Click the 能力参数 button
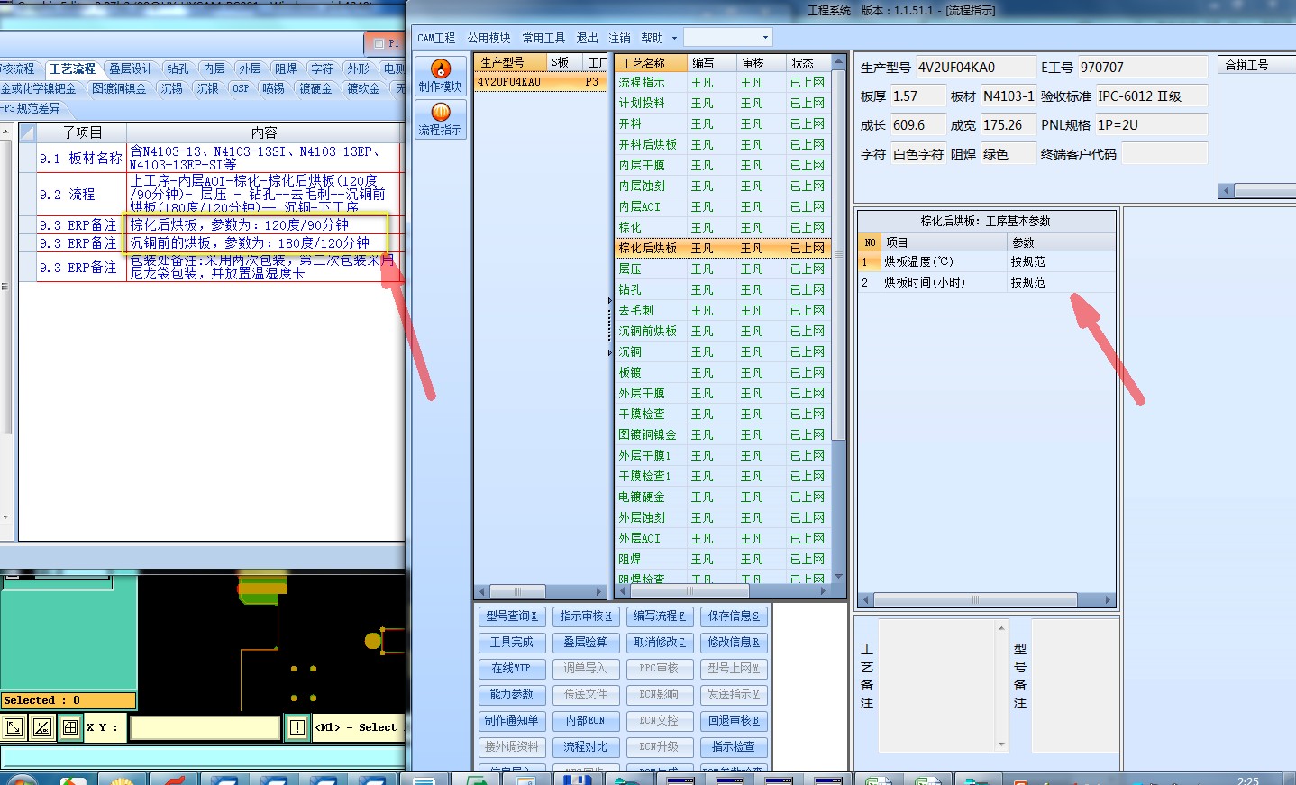Image resolution: width=1296 pixels, height=785 pixels. point(512,695)
